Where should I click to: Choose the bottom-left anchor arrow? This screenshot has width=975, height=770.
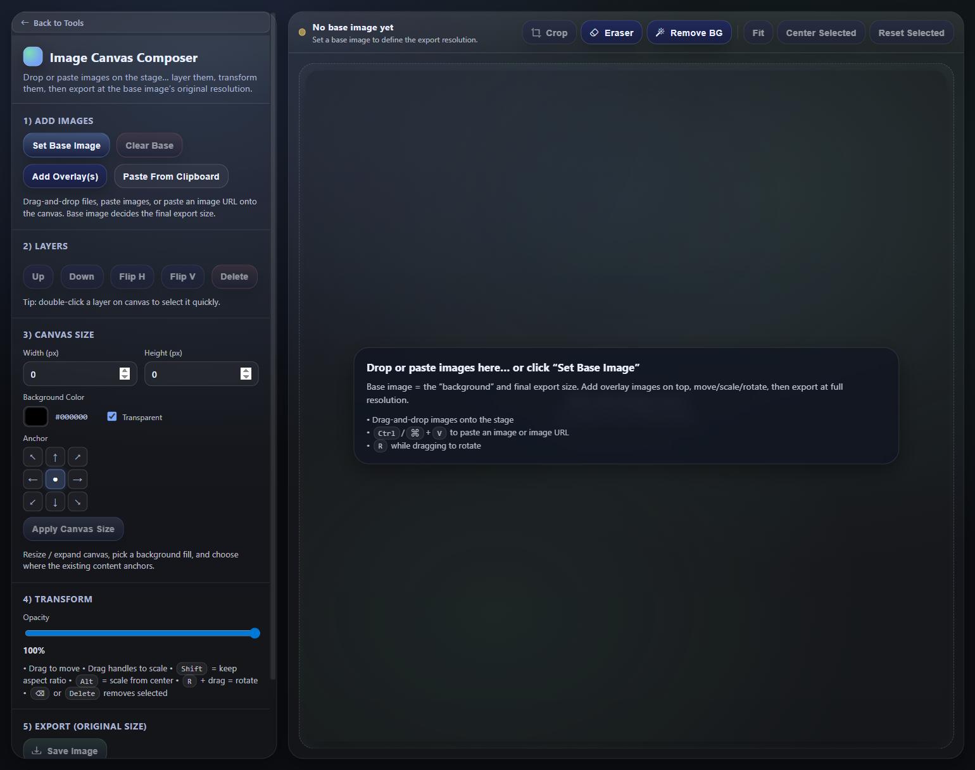point(33,502)
